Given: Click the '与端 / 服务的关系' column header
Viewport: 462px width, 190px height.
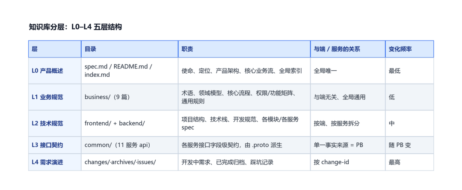Looking at the screenshot, I should click(348, 49).
